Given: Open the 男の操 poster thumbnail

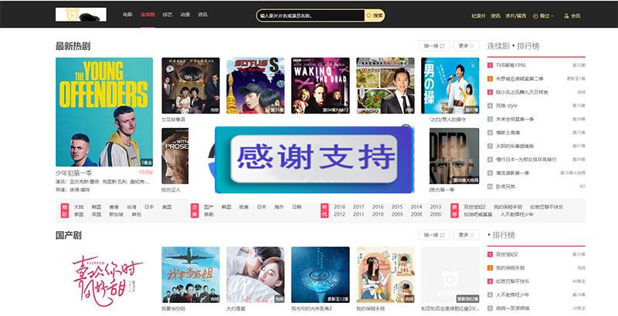Looking at the screenshot, I should click(450, 86).
